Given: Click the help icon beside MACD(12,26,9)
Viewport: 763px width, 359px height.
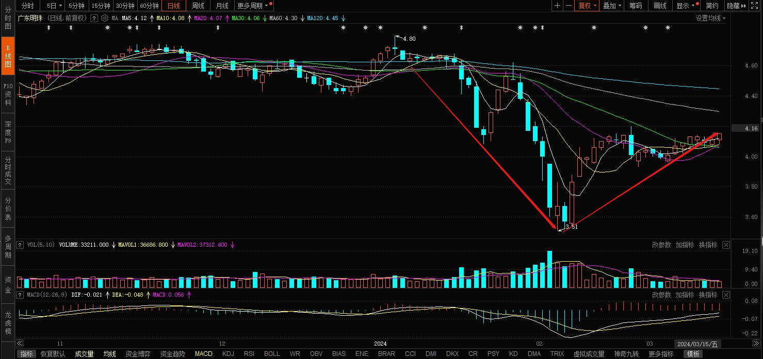Looking at the screenshot, I should (20, 295).
